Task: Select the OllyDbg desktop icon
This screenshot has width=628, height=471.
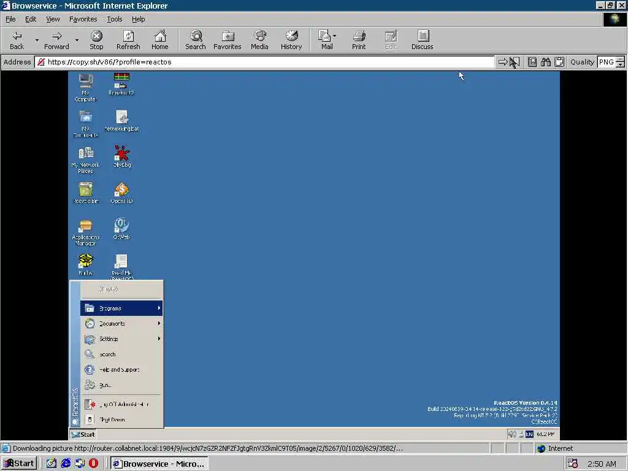Action: pos(122,156)
